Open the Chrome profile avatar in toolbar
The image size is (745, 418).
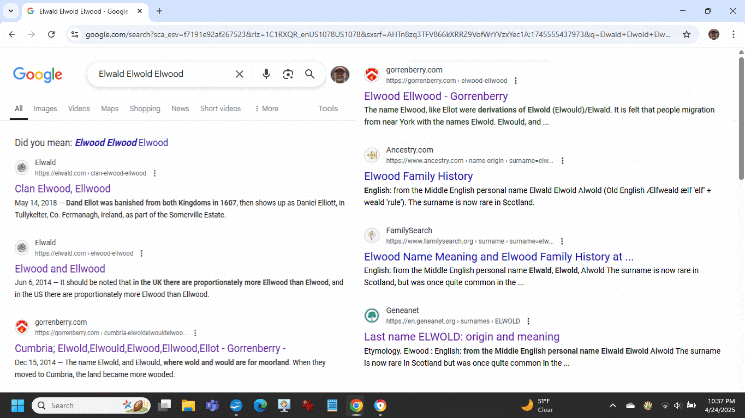714,34
